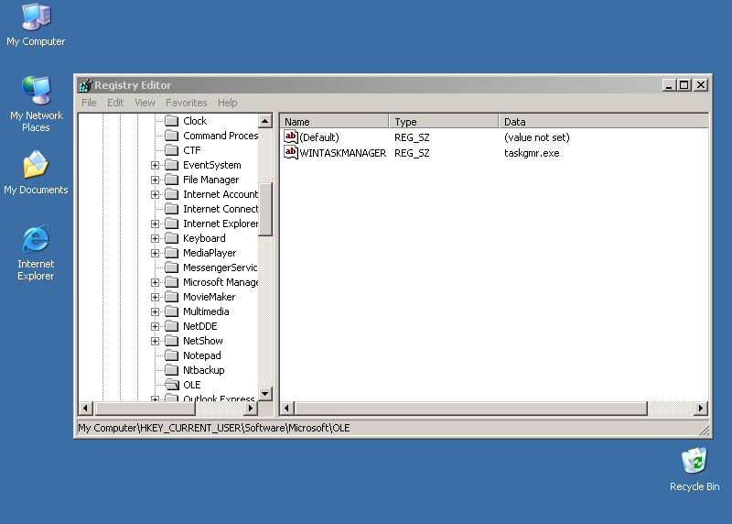Click the WINTASKMANAGER string value icon

(291, 152)
